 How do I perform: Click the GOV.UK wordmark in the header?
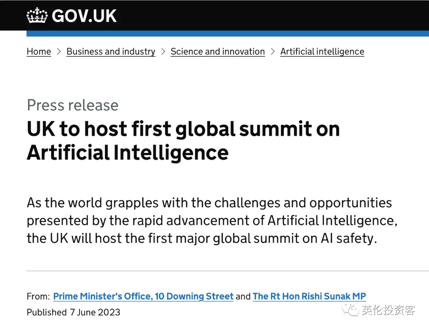coord(84,16)
